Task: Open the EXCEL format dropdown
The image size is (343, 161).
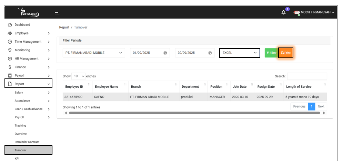Action: click(x=240, y=53)
